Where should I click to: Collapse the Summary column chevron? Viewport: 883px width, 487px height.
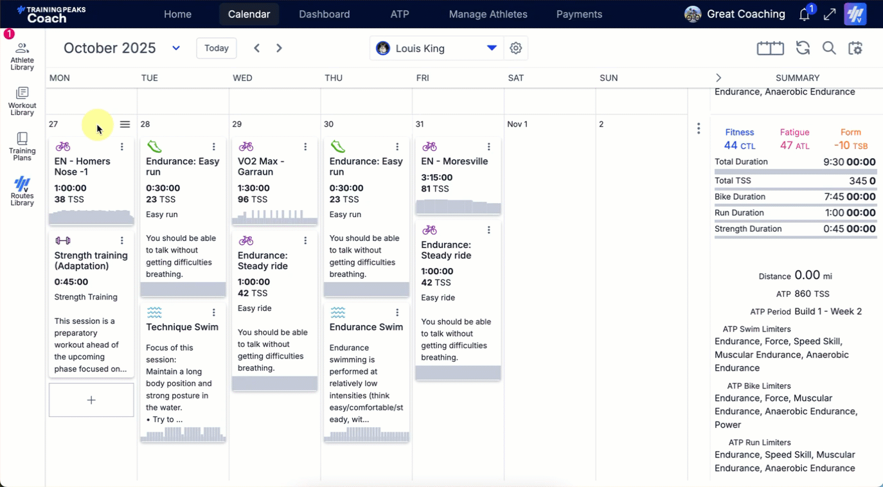(718, 78)
